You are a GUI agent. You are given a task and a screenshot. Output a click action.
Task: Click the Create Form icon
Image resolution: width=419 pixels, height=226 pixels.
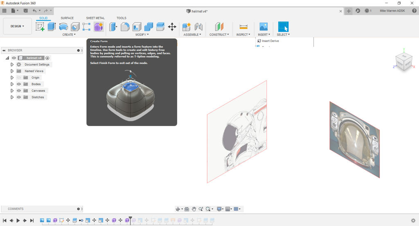(x=98, y=27)
